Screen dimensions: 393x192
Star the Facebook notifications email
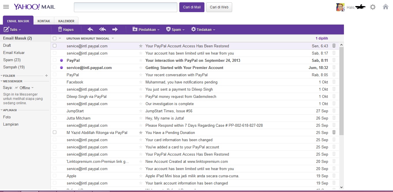[x=141, y=82]
